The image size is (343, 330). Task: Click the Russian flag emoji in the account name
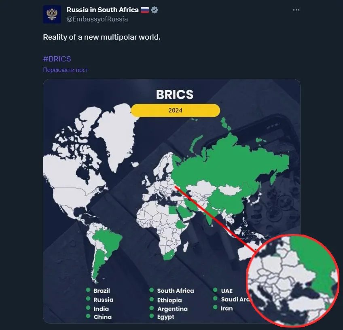click(x=145, y=10)
